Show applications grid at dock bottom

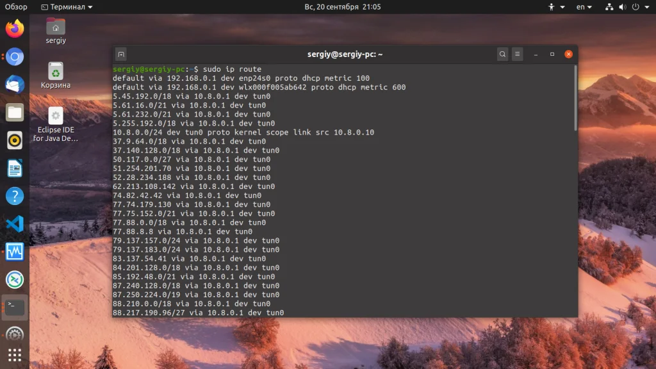15,355
